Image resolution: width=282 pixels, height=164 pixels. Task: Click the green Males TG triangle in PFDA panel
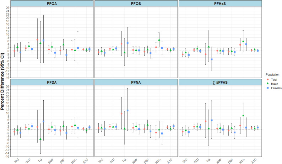pos(40,139)
